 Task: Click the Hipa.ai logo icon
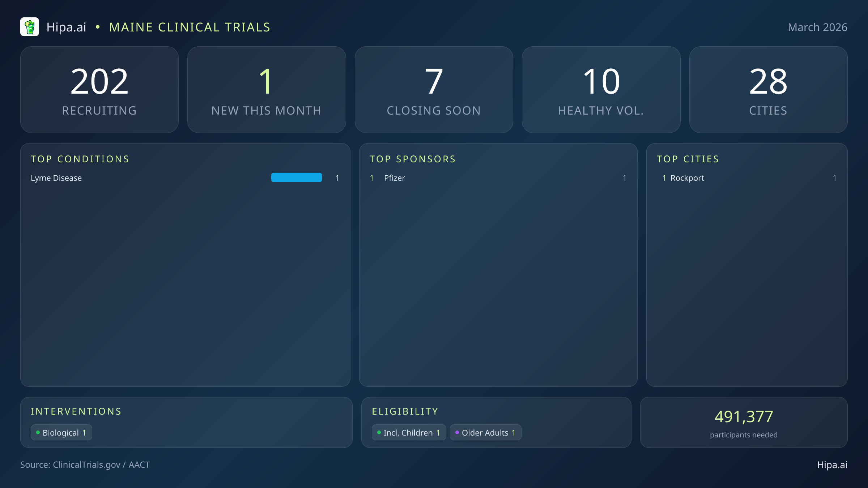click(30, 27)
